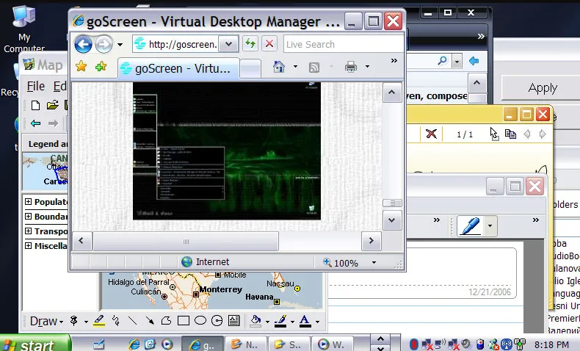
Task: Click the Live Search box
Action: (x=344, y=44)
